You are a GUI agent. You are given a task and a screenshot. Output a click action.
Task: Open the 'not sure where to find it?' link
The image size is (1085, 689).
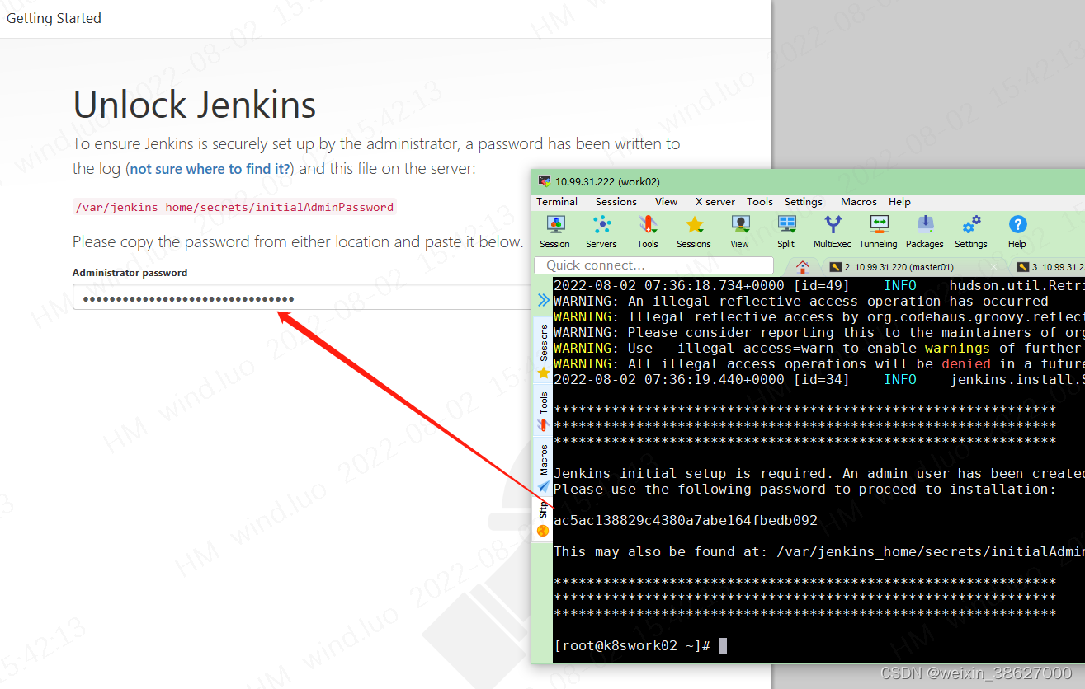[210, 169]
